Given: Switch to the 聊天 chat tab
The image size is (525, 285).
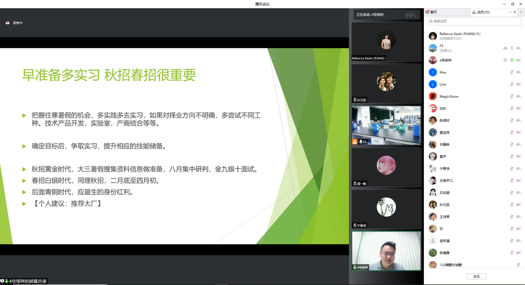Looking at the screenshot, I should pyautogui.click(x=433, y=12).
